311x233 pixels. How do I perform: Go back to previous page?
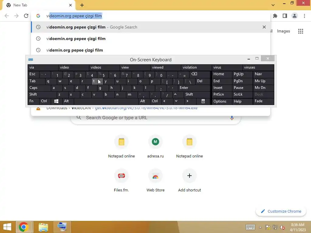pos(7,16)
